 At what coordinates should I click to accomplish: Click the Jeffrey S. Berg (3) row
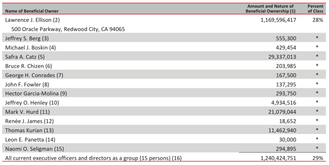click(x=164, y=38)
